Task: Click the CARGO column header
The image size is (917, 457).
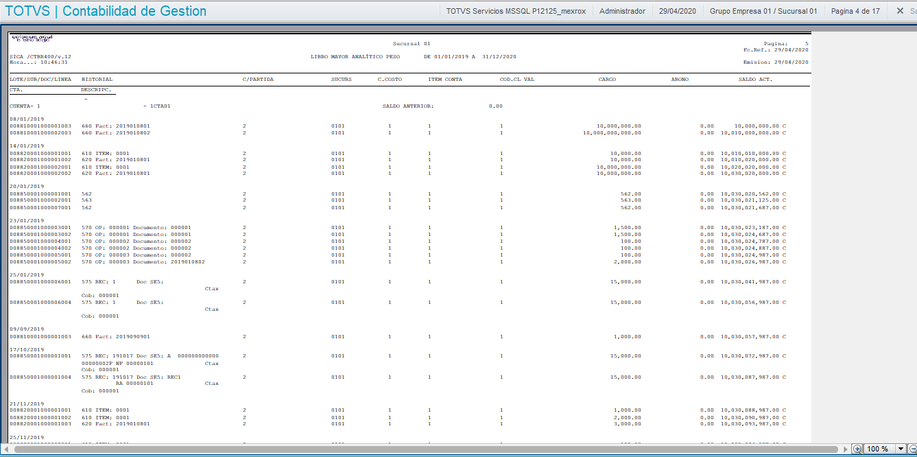Action: pos(607,79)
